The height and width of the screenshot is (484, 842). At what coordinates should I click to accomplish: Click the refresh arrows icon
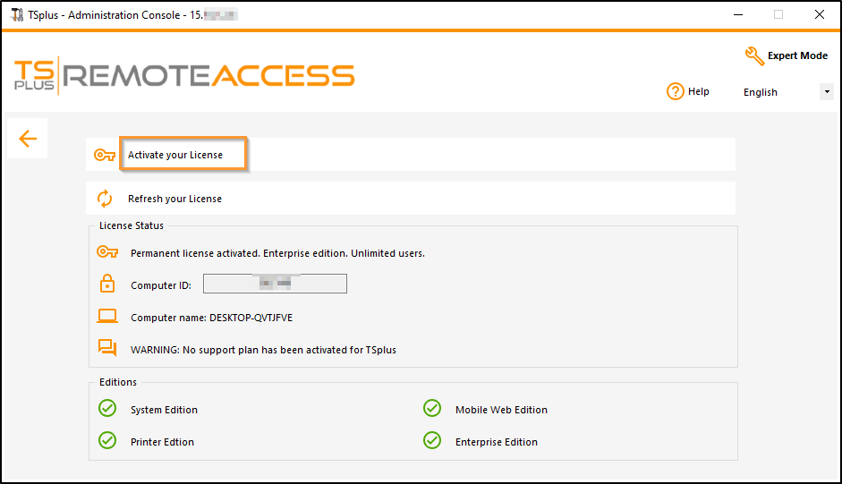[105, 199]
